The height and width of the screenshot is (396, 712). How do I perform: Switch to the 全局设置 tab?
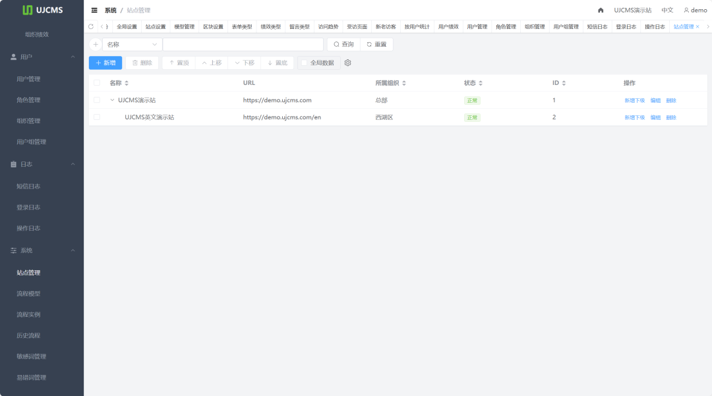pos(127,27)
